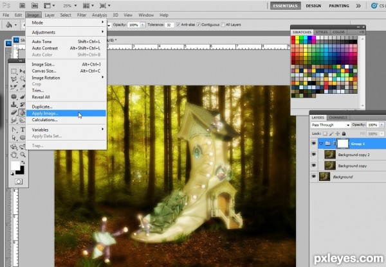Switch to the Styles tab

322,32
